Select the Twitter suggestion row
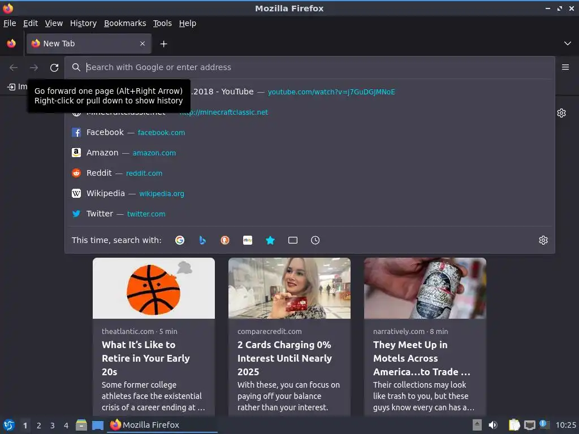 click(309, 213)
